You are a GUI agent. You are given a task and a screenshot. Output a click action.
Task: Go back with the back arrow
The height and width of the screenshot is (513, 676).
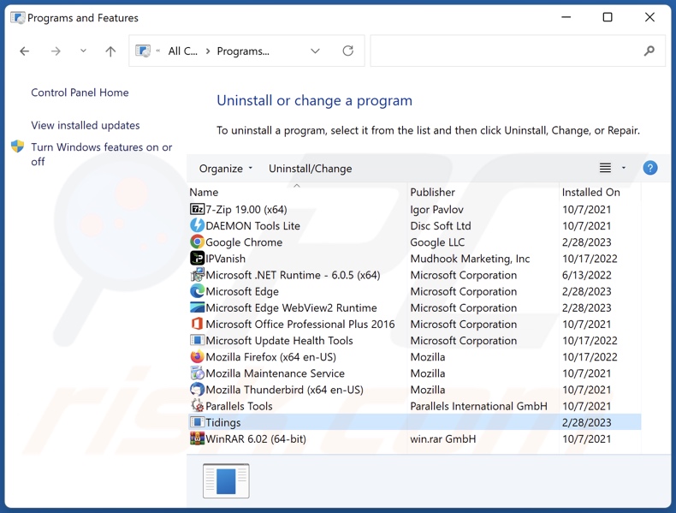tap(25, 51)
